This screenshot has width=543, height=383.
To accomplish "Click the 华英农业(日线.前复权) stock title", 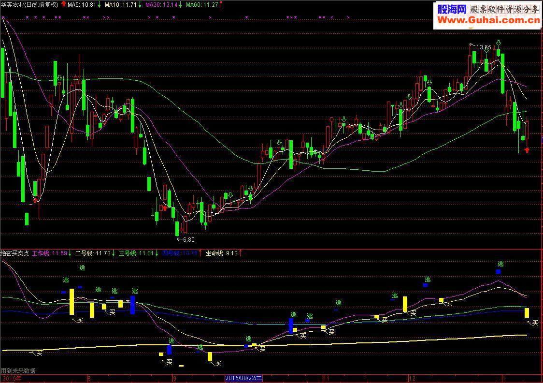I will (29, 4).
